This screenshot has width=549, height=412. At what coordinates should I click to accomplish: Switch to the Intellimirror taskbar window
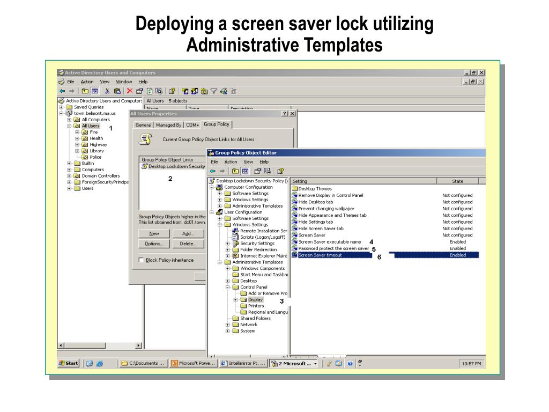pos(243,363)
